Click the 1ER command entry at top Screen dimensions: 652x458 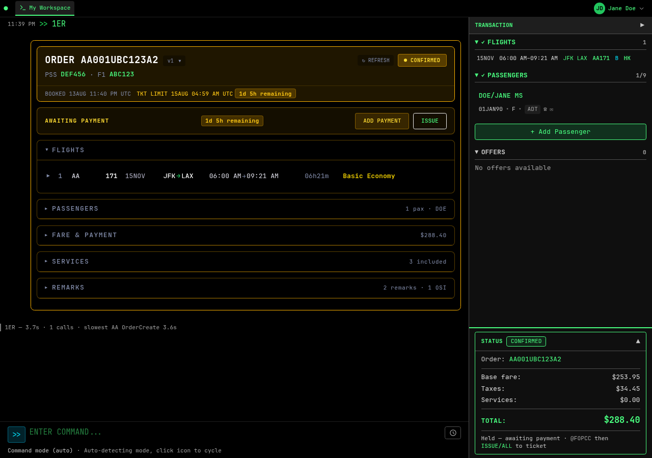59,24
